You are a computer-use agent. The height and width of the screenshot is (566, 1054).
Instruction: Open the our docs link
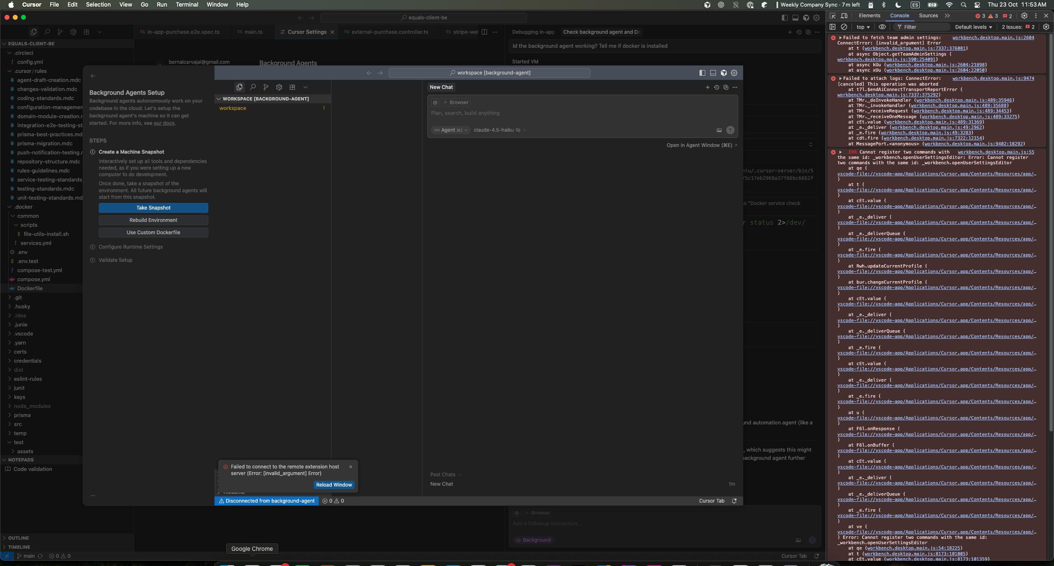(164, 123)
